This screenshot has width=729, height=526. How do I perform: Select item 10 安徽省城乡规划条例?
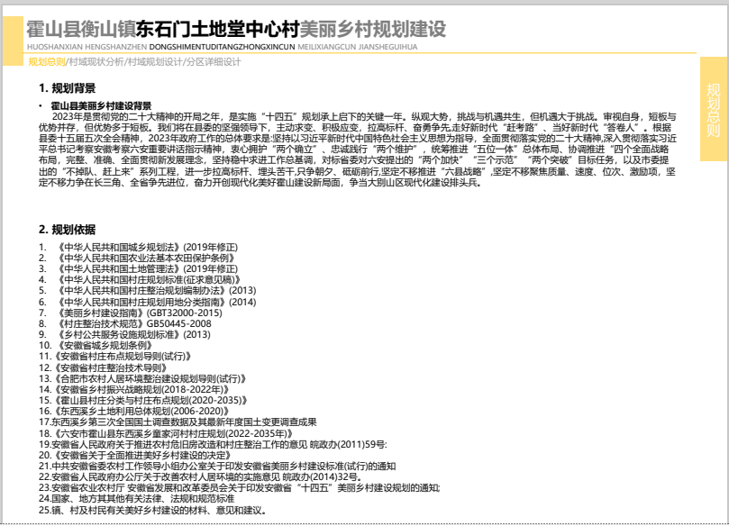[x=95, y=345]
